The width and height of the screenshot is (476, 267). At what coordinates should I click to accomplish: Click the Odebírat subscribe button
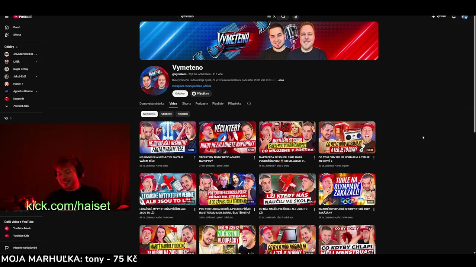(x=180, y=93)
